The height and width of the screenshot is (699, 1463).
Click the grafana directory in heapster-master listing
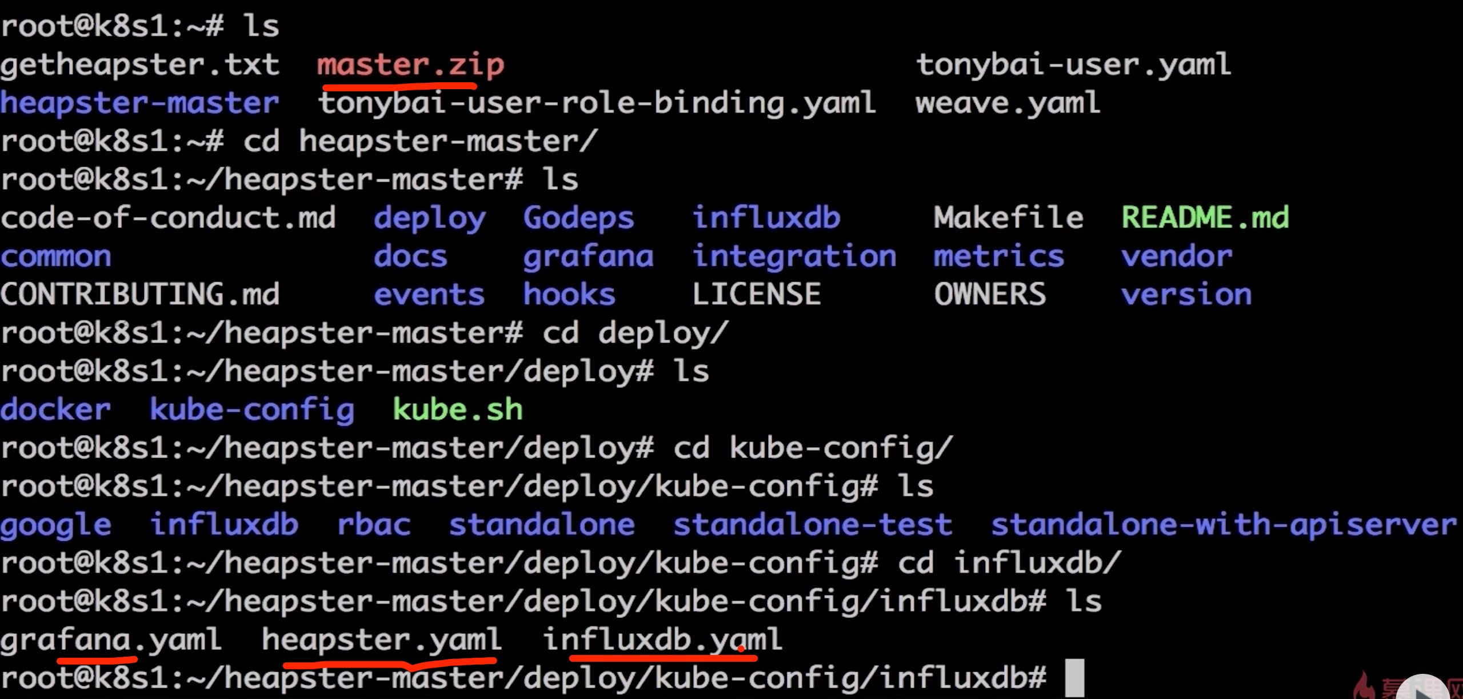click(589, 257)
